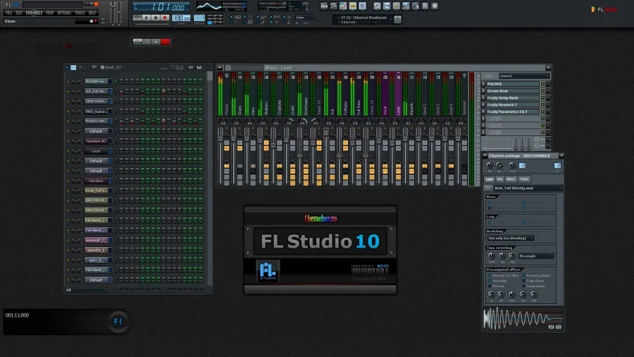Select the Harmless #3 channel button
The width and height of the screenshot is (634, 357).
pyautogui.click(x=97, y=141)
